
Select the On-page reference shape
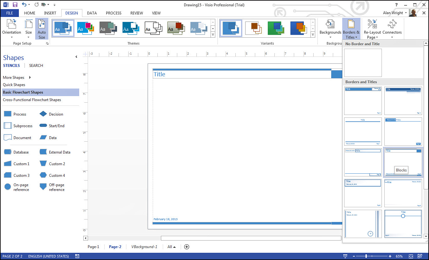click(x=17, y=187)
